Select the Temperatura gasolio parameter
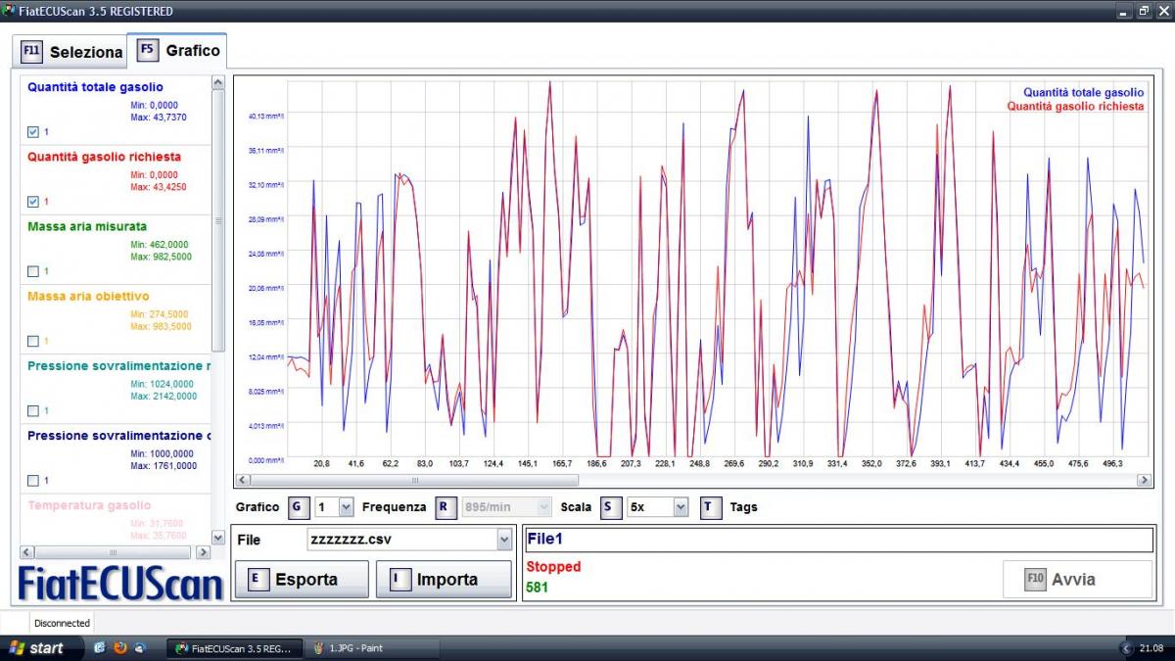The image size is (1175, 661). [x=89, y=505]
